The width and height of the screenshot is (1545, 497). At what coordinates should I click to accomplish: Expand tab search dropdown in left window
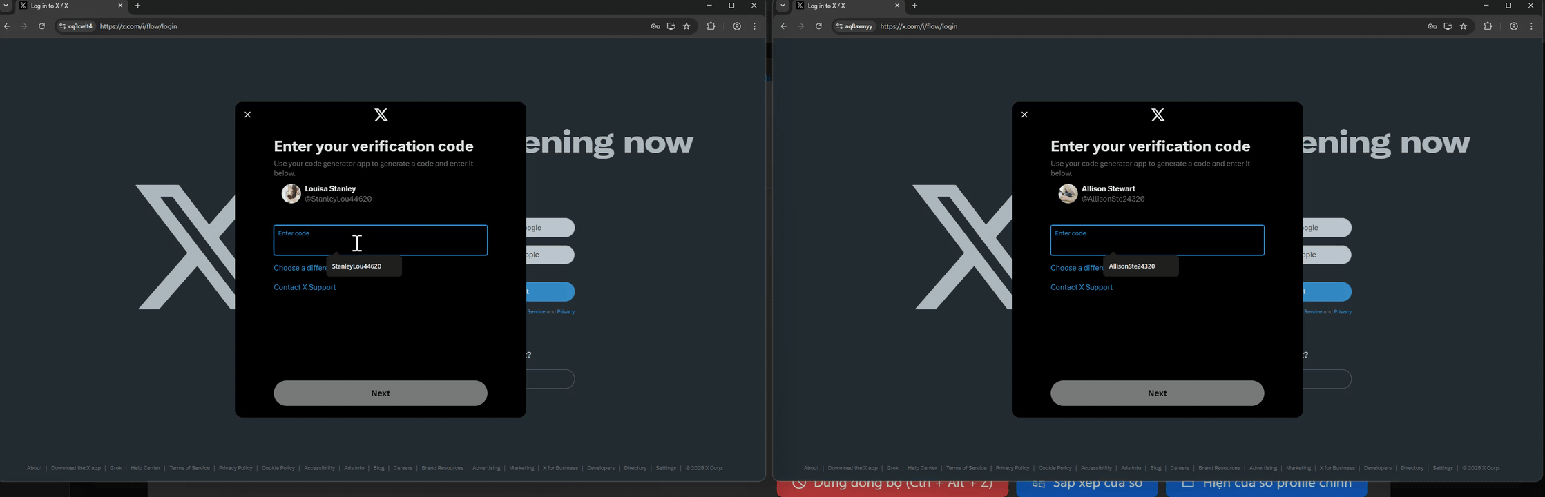(x=6, y=6)
